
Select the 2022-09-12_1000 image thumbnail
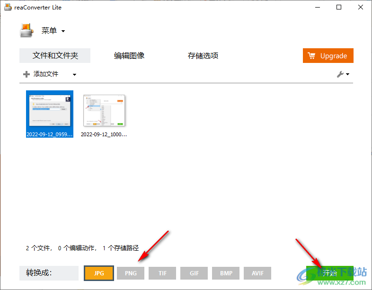point(104,114)
